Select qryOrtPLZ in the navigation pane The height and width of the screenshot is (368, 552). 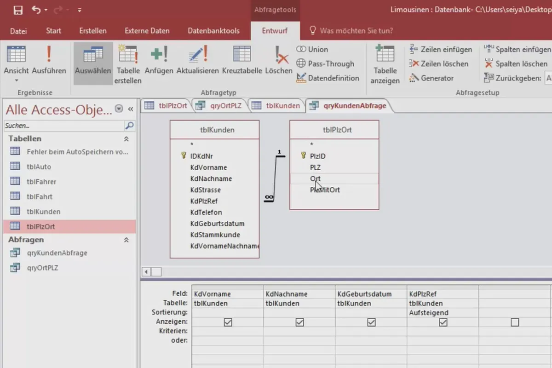[69, 268]
